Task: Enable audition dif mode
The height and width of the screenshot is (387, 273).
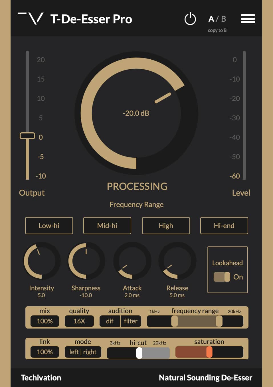Action: 110,321
